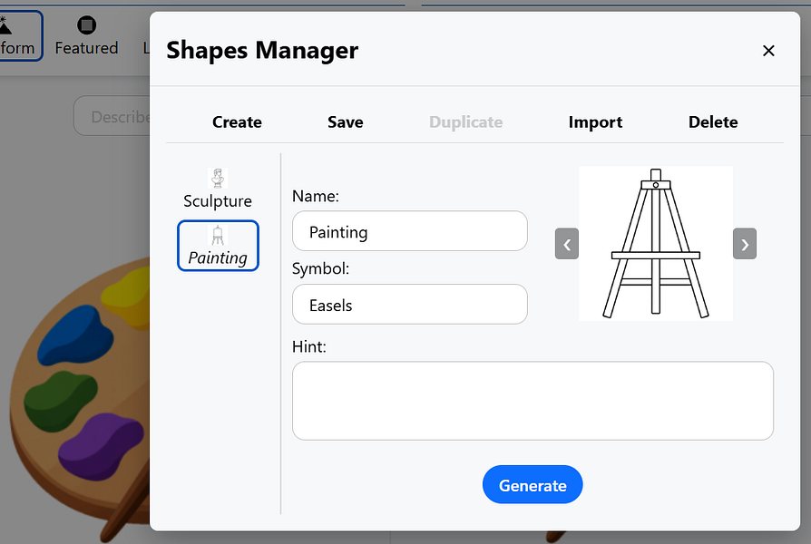This screenshot has height=544, width=811.
Task: Click the Describe input box behind dialog
Action: pyautogui.click(x=112, y=116)
